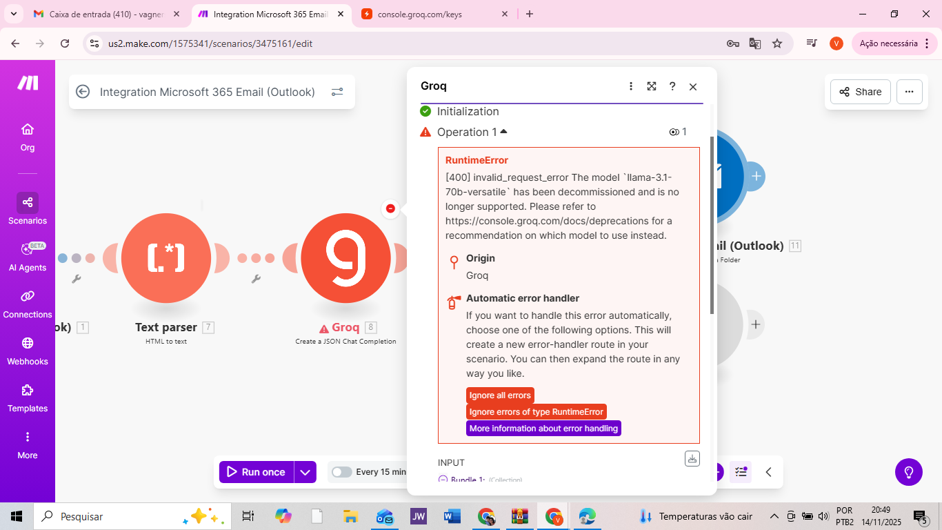The width and height of the screenshot is (942, 530).
Task: Open a new Chrome tab
Action: point(530,14)
